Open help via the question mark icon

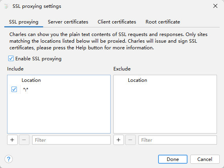coord(9,159)
